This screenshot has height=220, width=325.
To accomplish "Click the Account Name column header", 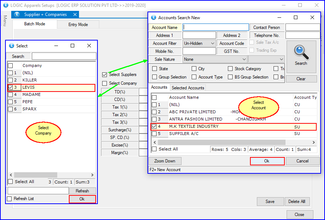I will (230, 97).
